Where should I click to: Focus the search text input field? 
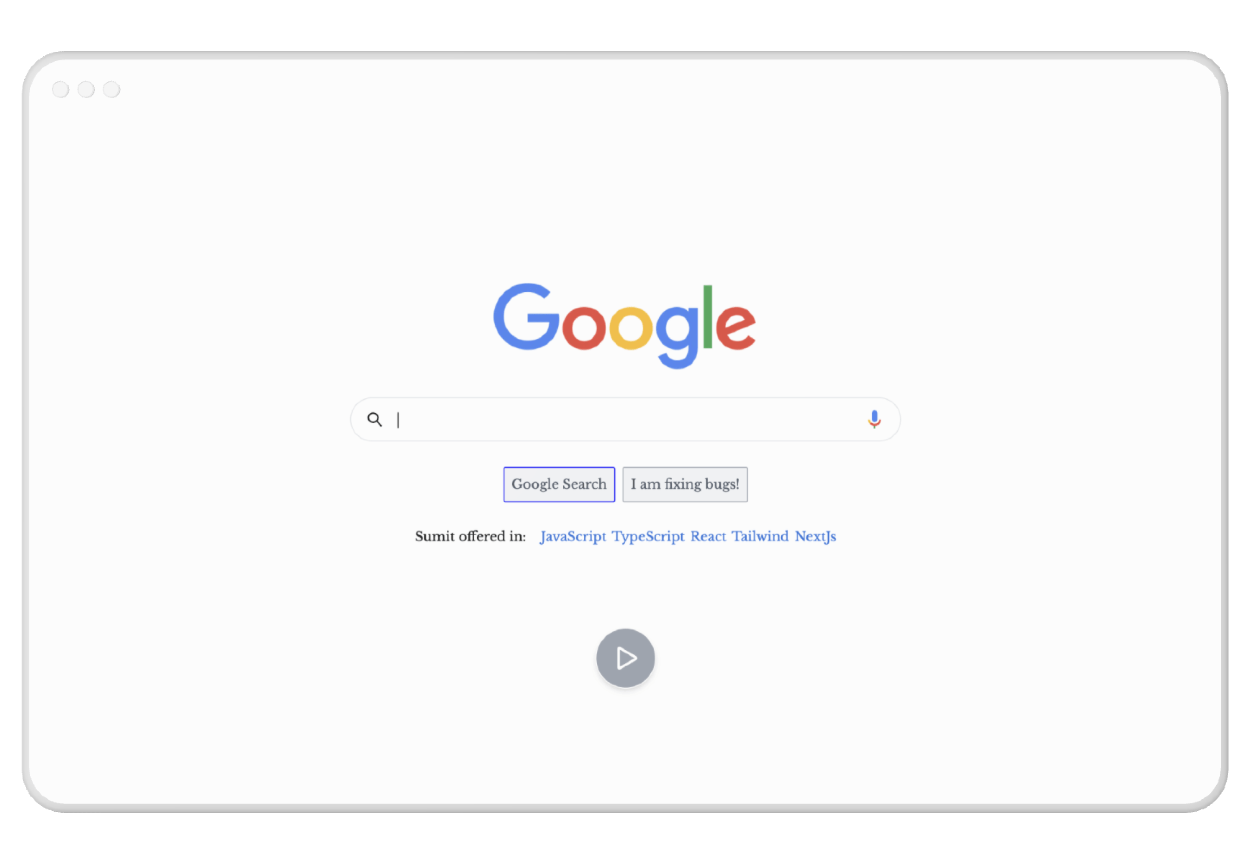tap(626, 419)
